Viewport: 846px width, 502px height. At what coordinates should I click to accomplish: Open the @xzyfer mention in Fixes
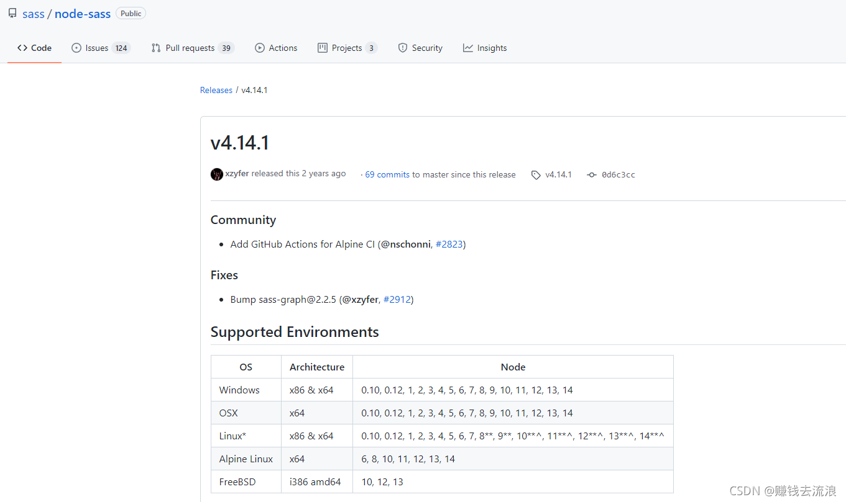point(360,300)
